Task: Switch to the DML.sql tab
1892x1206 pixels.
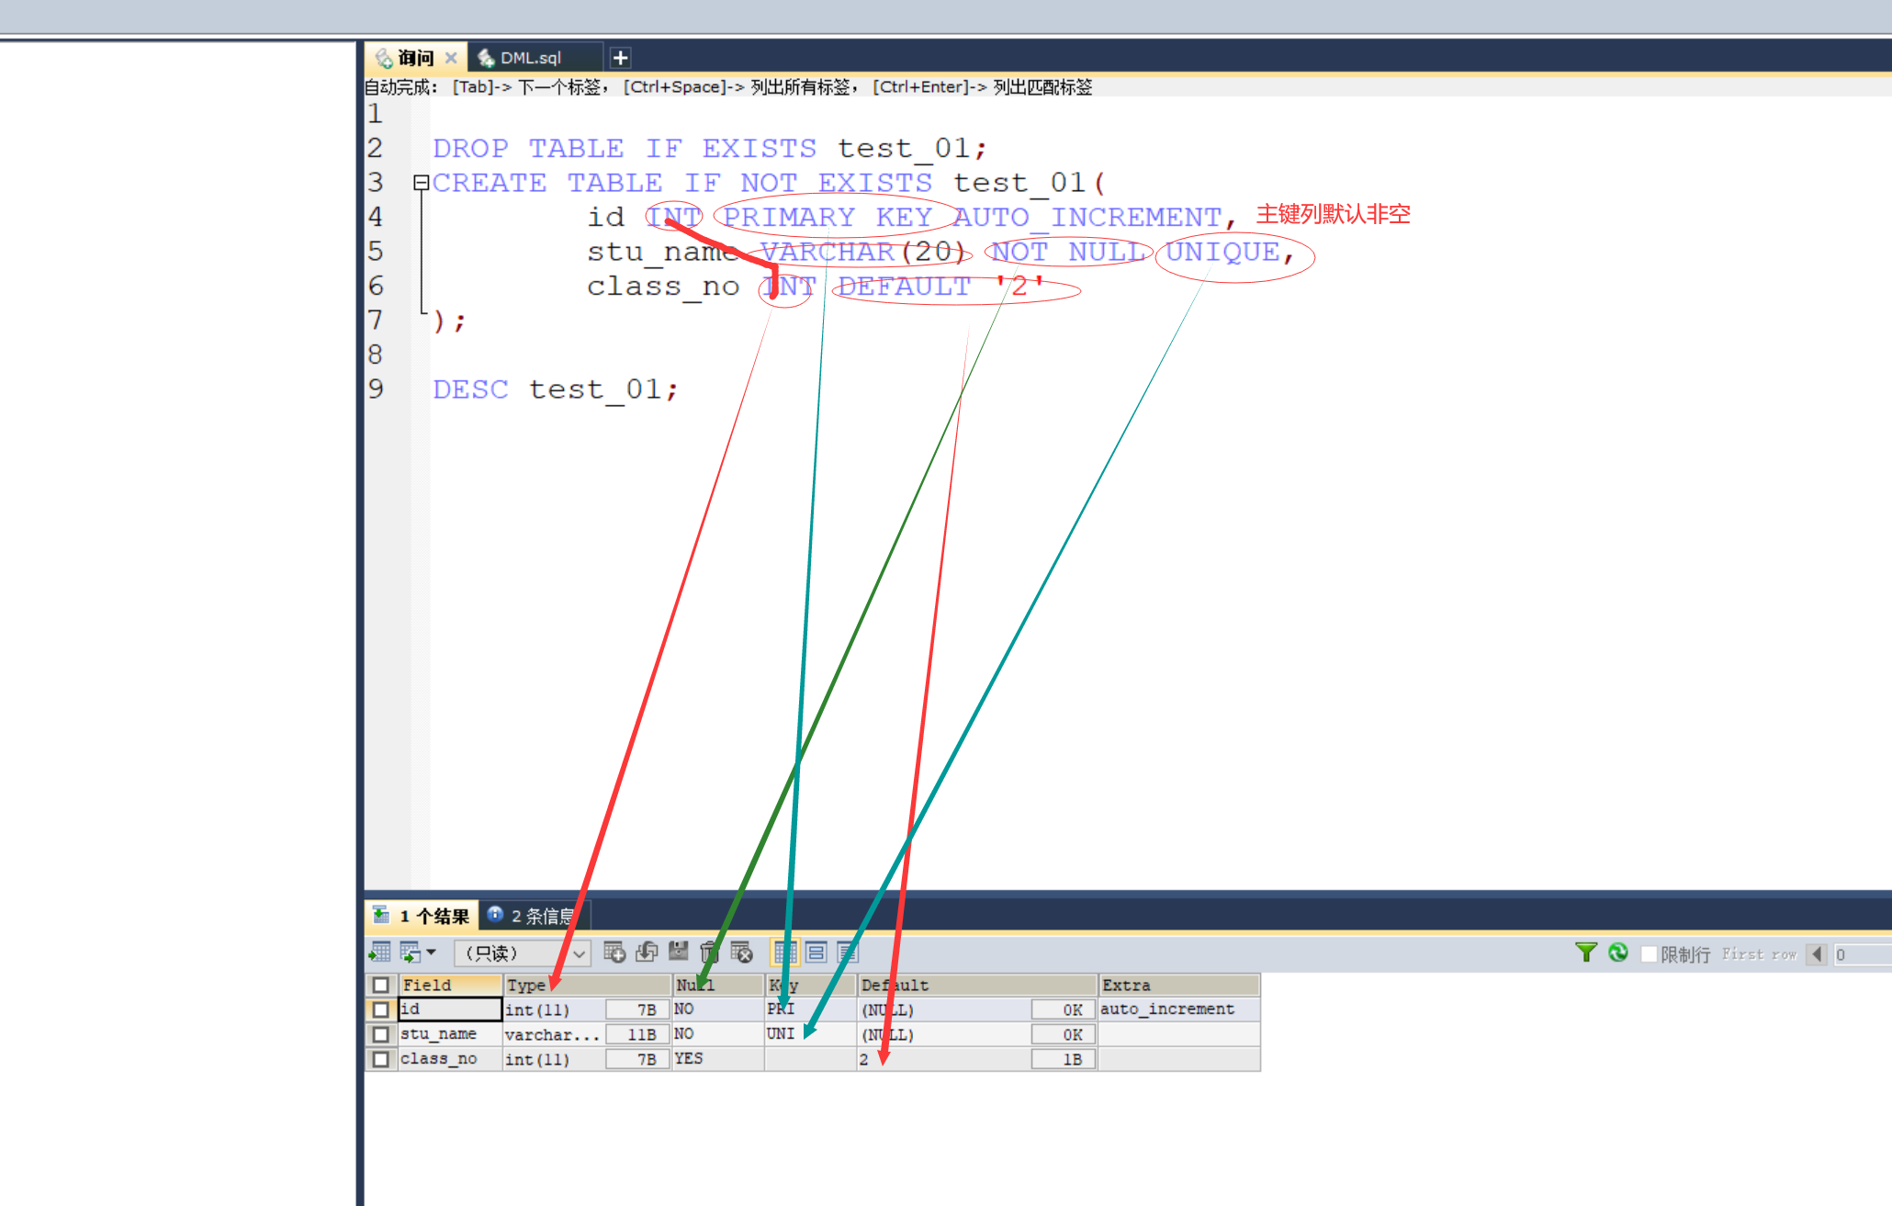Action: click(529, 58)
